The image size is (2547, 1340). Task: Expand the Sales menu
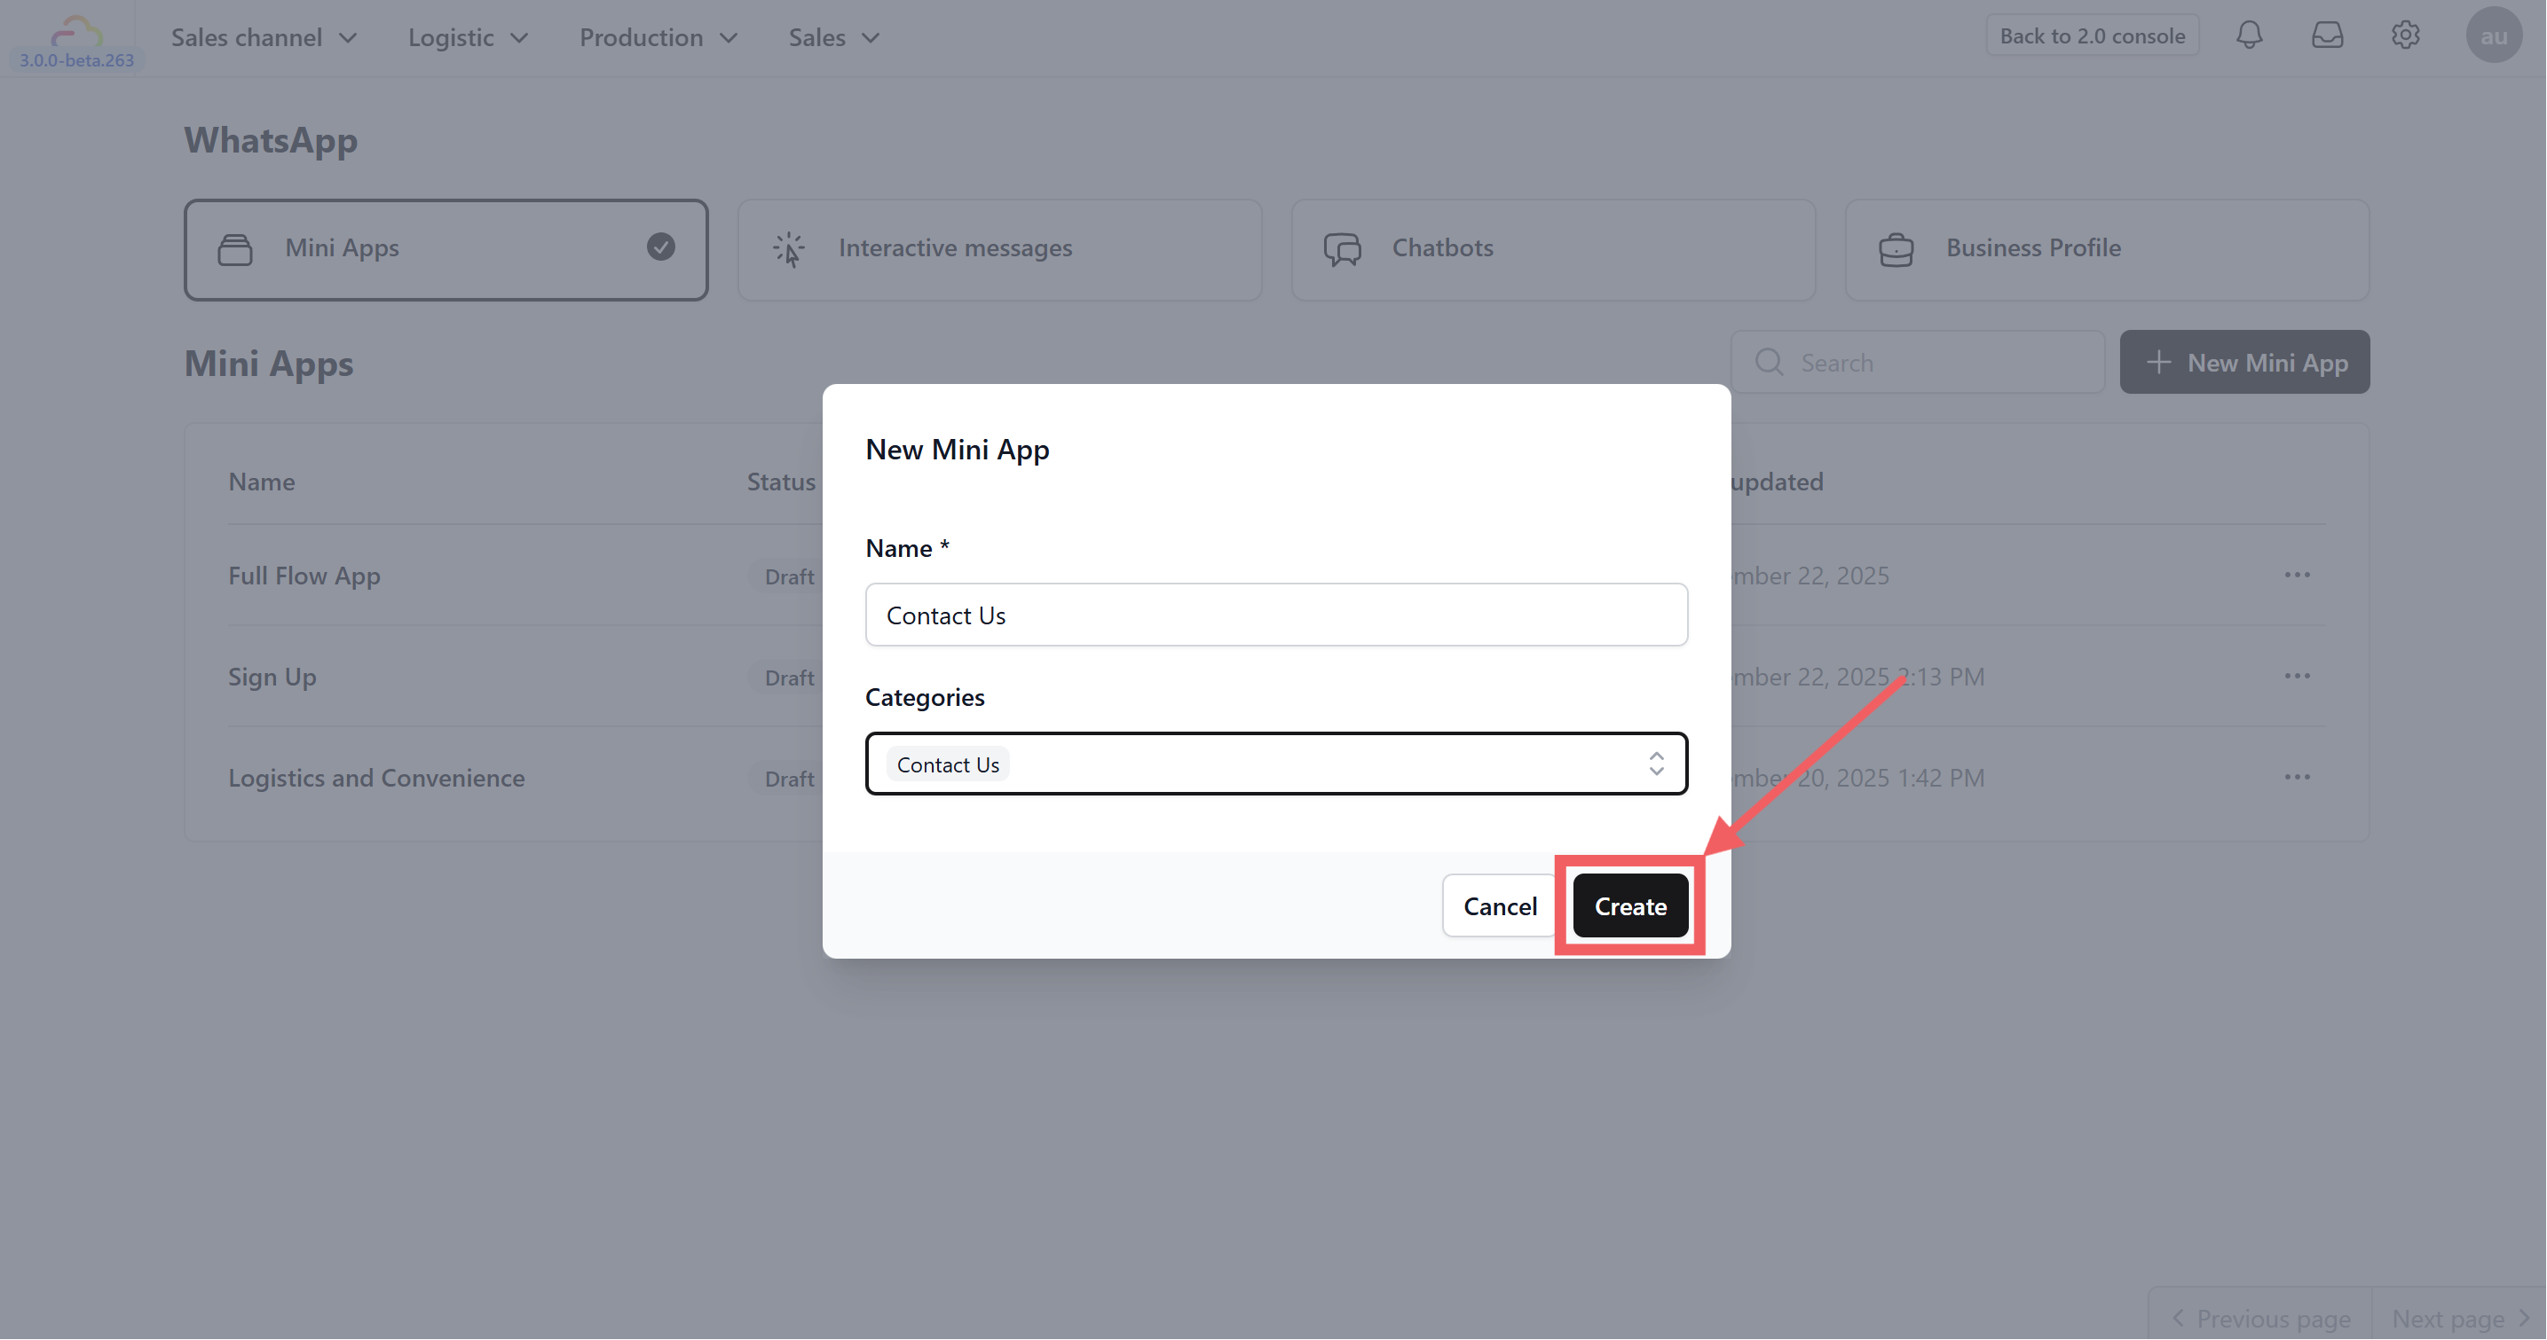[x=833, y=37]
